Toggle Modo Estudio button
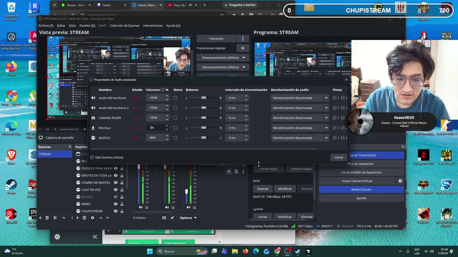Screen dimensions: 458x257 coord(361,190)
